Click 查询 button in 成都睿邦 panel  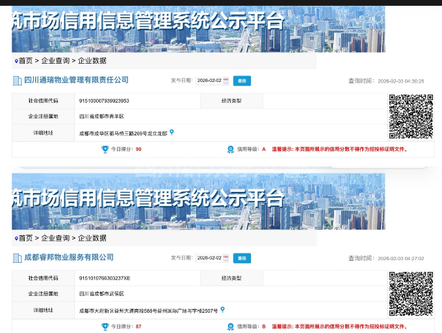(242, 258)
